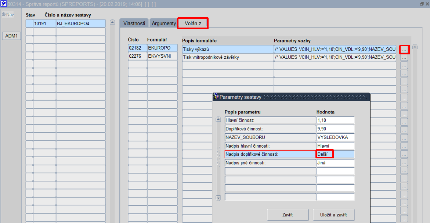Click form number 02276 cell
430x223 pixels.
pyautogui.click(x=138, y=56)
